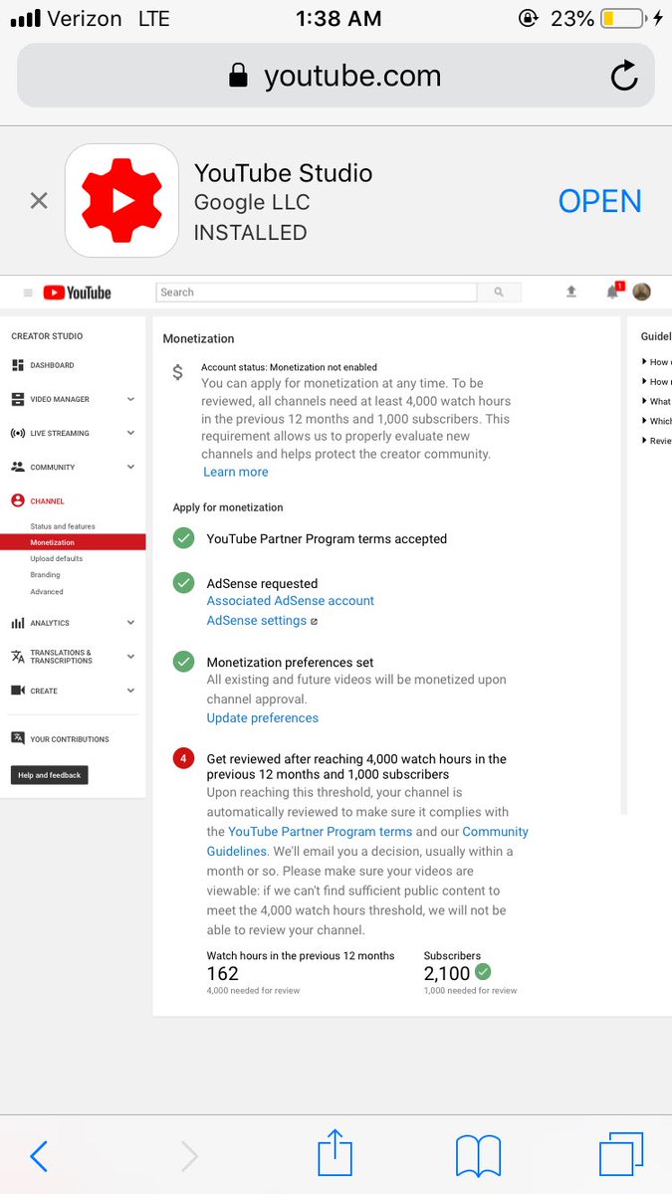Open the Safari tabs overview
The width and height of the screenshot is (672, 1194).
[x=621, y=1156]
